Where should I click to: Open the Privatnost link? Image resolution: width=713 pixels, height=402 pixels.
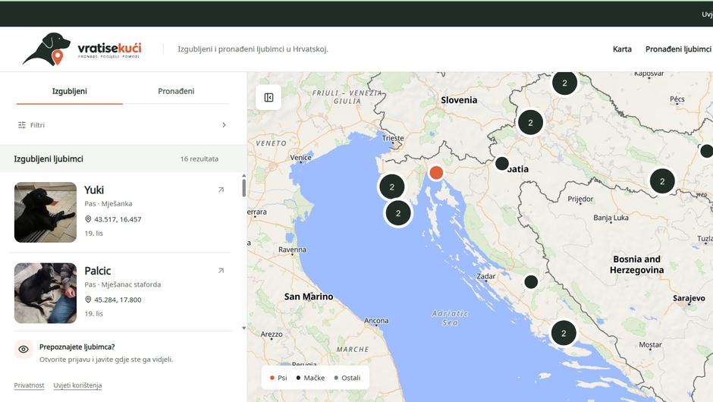(29, 385)
